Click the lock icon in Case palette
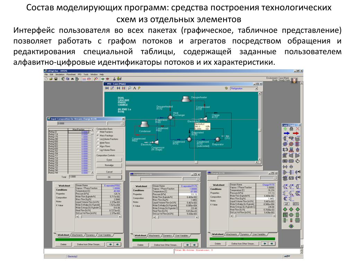 (x=291, y=129)
